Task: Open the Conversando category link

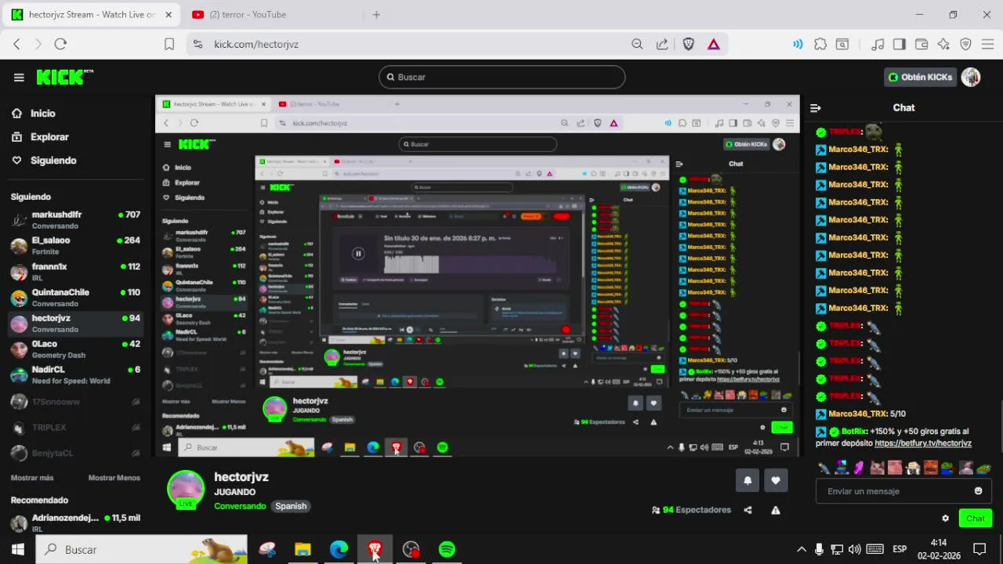Action: click(x=240, y=506)
